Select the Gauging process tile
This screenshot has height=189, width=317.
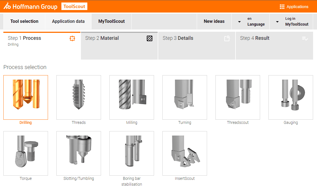tap(290, 97)
